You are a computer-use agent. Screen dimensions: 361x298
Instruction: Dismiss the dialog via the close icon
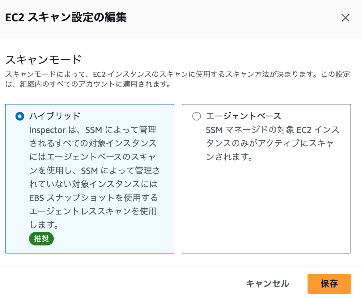[x=345, y=18]
